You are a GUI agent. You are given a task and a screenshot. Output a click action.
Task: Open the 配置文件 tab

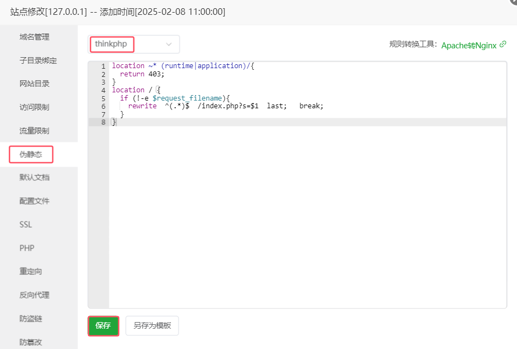(34, 201)
